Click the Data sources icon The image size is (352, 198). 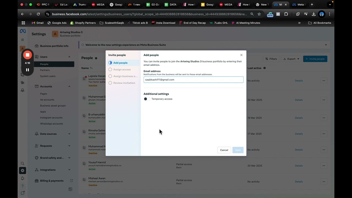(37, 134)
